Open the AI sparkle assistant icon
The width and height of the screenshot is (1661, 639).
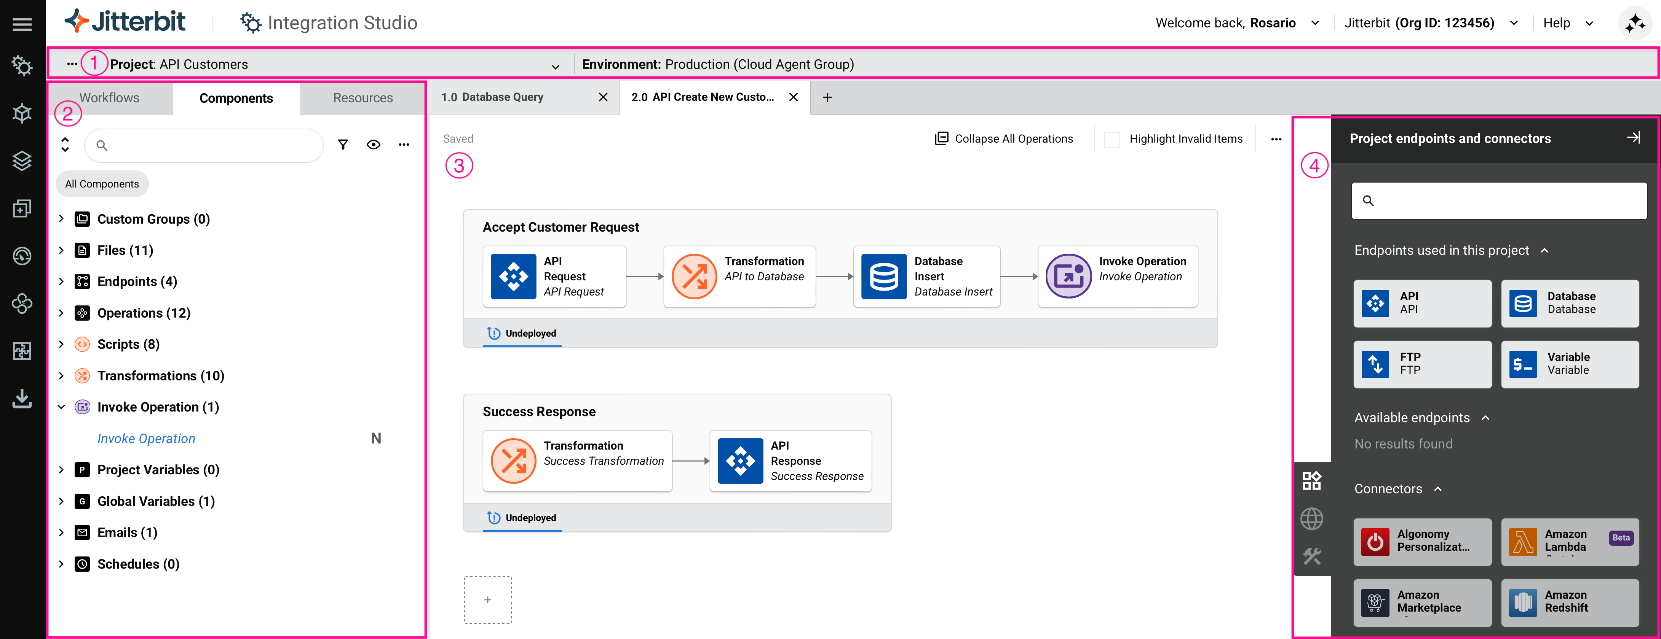[1635, 24]
